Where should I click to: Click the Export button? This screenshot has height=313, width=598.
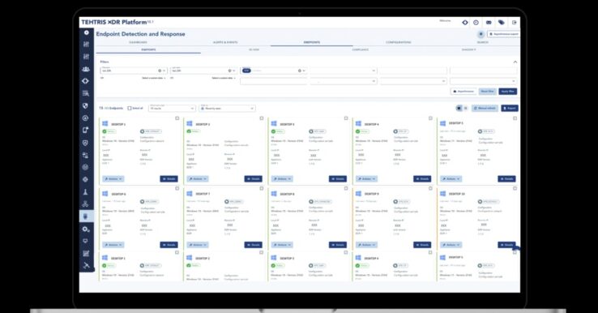pos(510,109)
